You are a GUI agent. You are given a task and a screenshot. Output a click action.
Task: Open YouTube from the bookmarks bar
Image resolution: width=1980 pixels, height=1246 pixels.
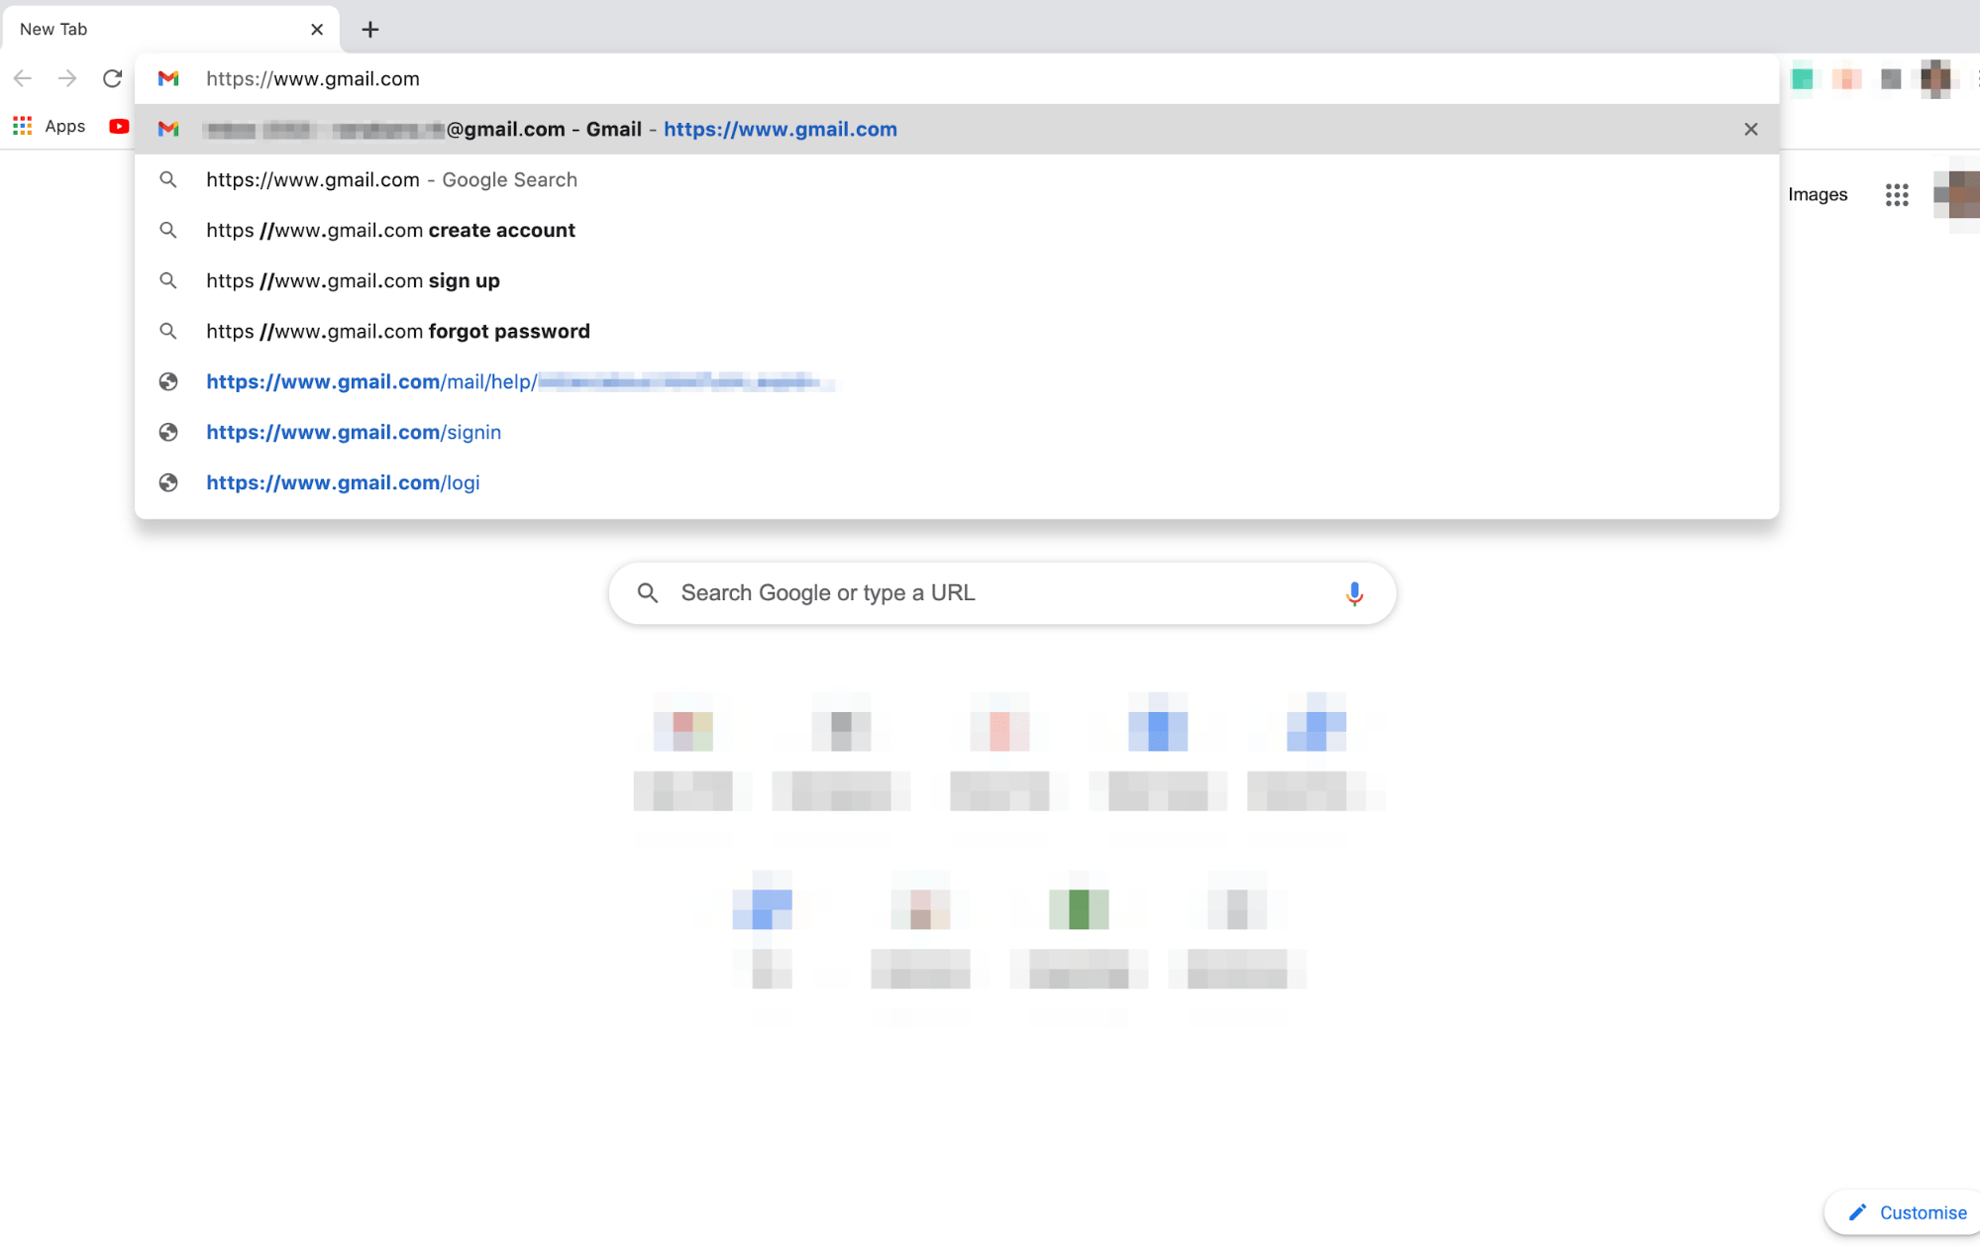[x=119, y=126]
